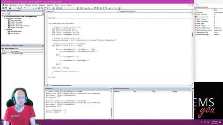
Task: Click View Code icon in Project panel
Action: tap(3, 14)
